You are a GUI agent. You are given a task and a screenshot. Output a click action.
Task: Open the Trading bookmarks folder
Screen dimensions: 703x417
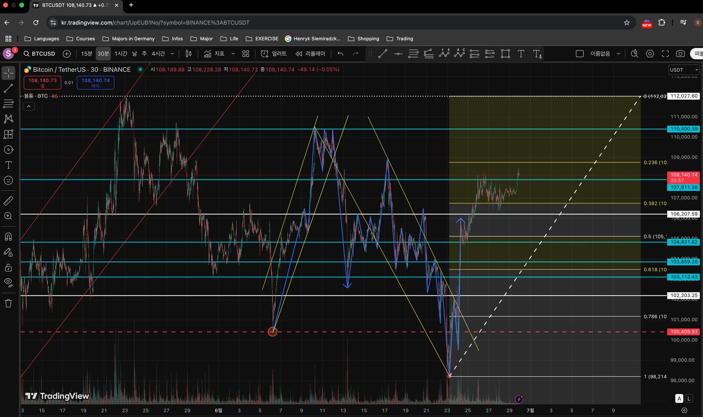[x=400, y=39]
